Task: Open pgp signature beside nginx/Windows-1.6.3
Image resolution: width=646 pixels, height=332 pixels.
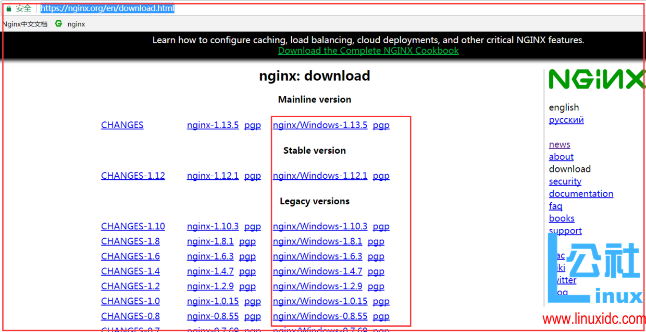Action: (376, 256)
